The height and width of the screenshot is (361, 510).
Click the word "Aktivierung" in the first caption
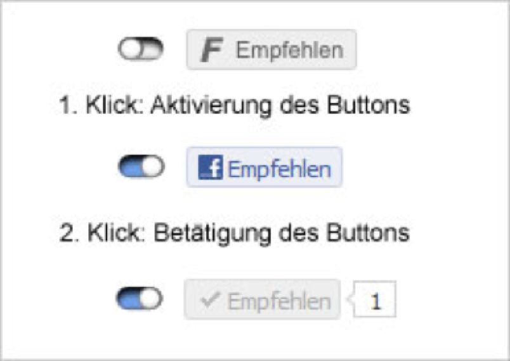tap(206, 105)
